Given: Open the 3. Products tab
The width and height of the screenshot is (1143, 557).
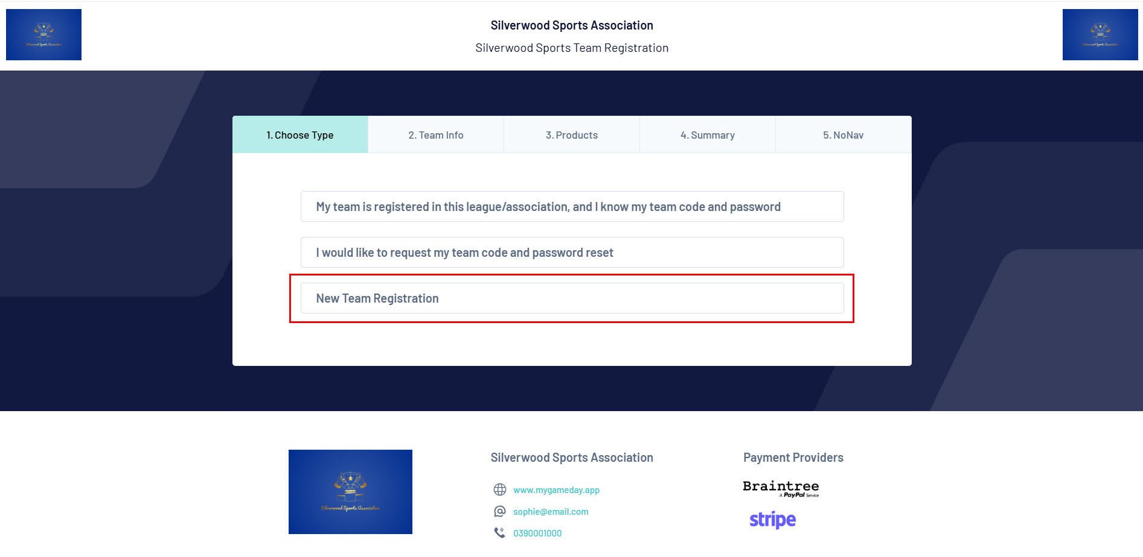Looking at the screenshot, I should [572, 134].
